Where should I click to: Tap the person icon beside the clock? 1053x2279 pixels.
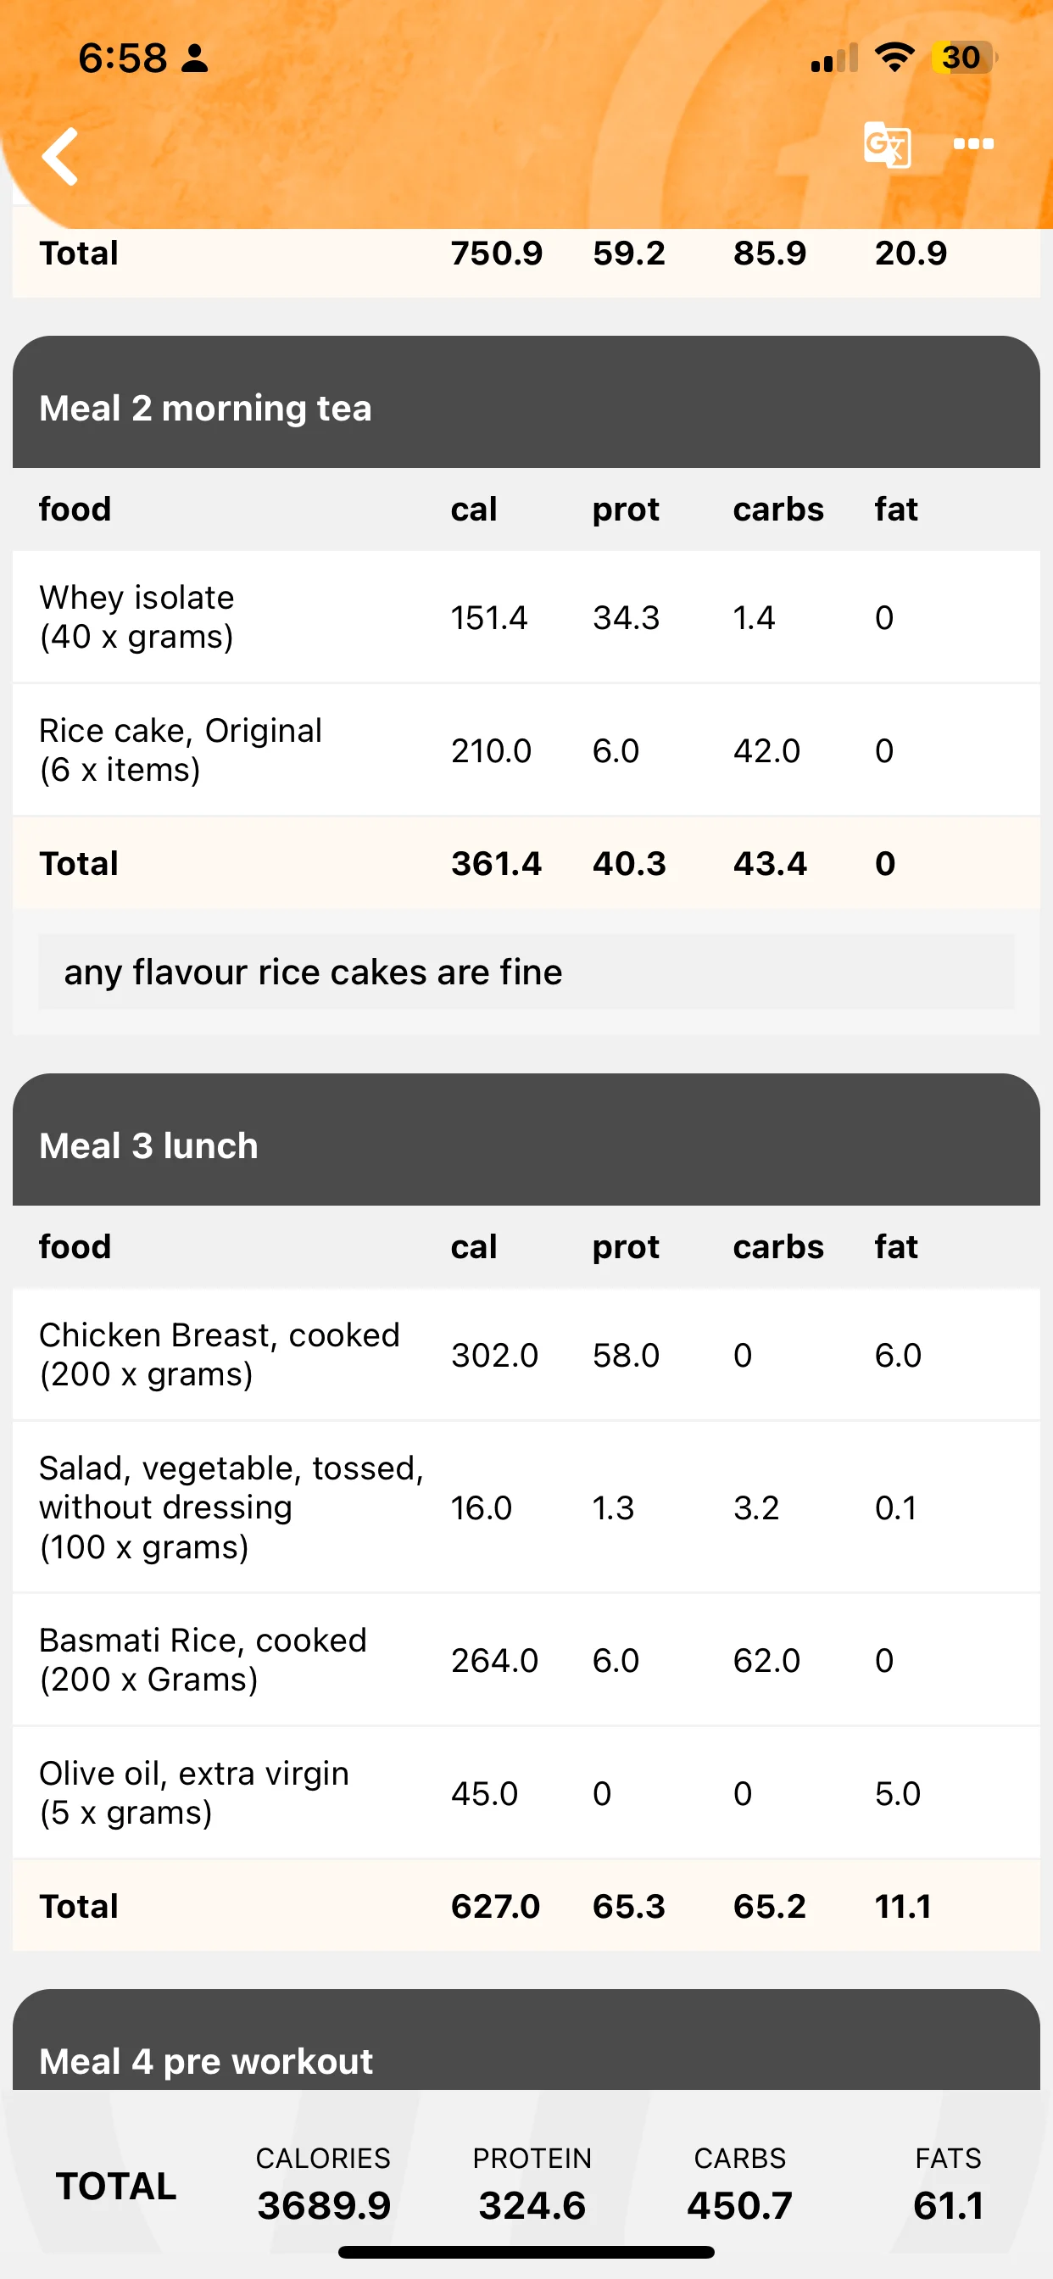195,59
